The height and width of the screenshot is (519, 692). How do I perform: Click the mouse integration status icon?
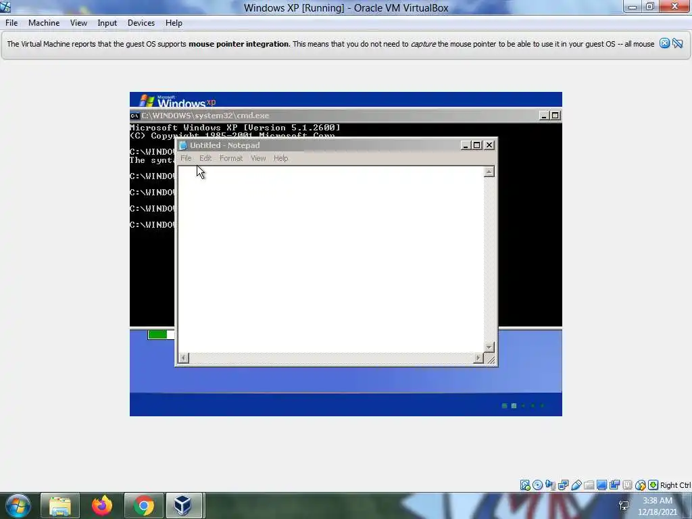[x=641, y=485]
